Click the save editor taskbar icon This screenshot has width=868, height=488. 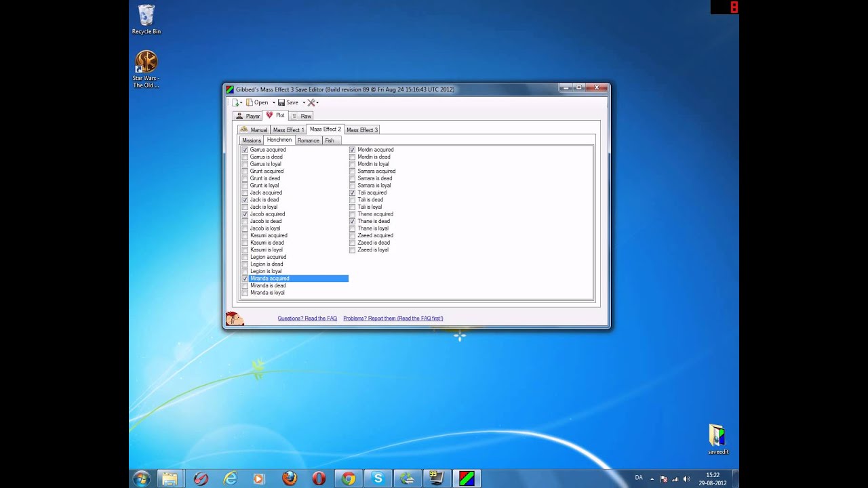(467, 479)
